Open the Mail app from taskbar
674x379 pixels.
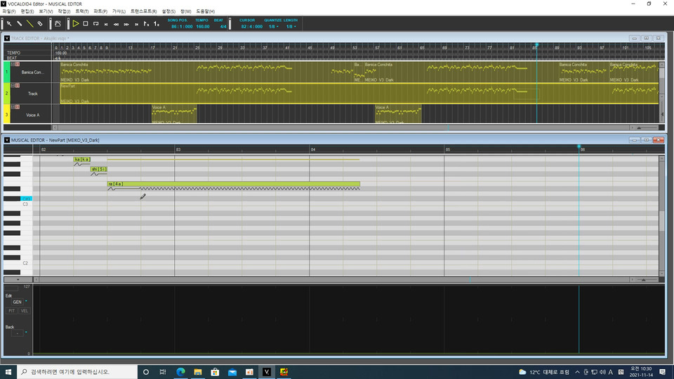pos(232,372)
